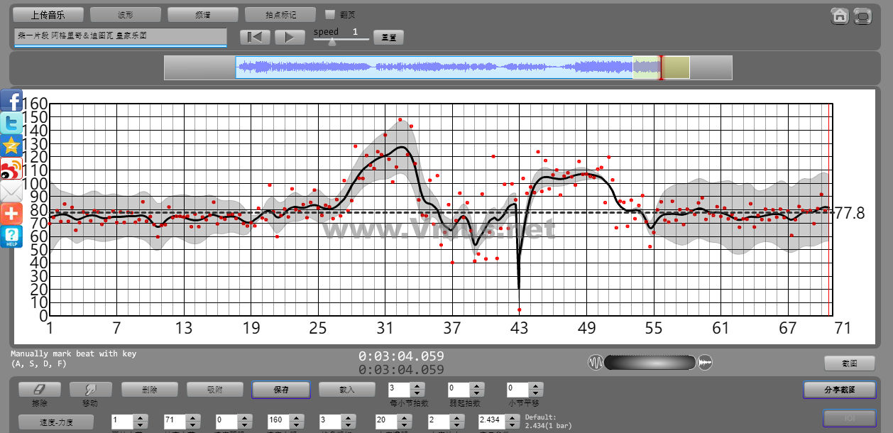
Task: Open the Weibo share icon
Action: coord(11,169)
